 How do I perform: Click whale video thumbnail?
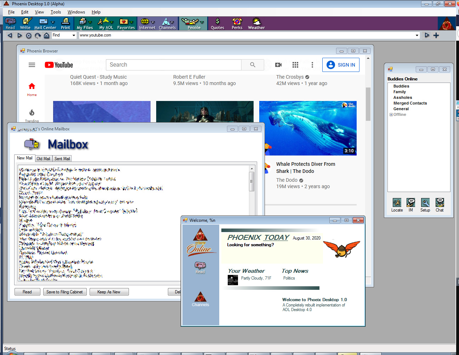point(308,128)
